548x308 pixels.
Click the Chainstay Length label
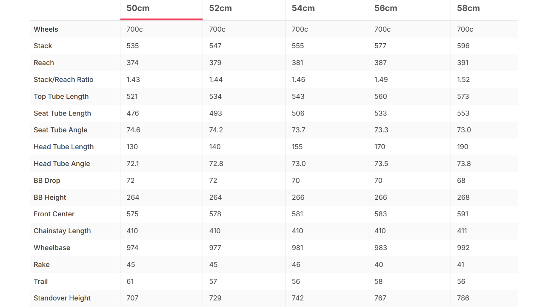62,231
